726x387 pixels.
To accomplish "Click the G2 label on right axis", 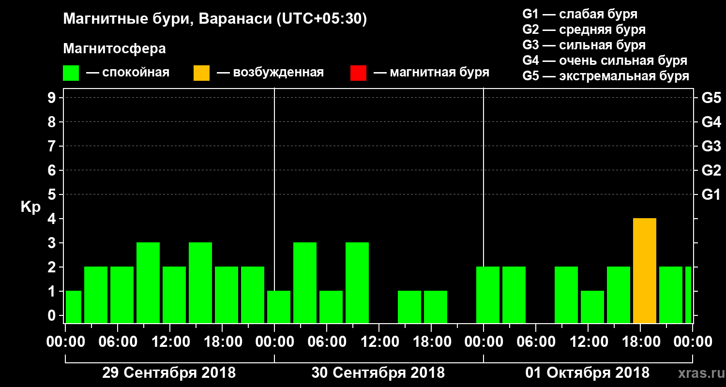I will pyautogui.click(x=711, y=170).
